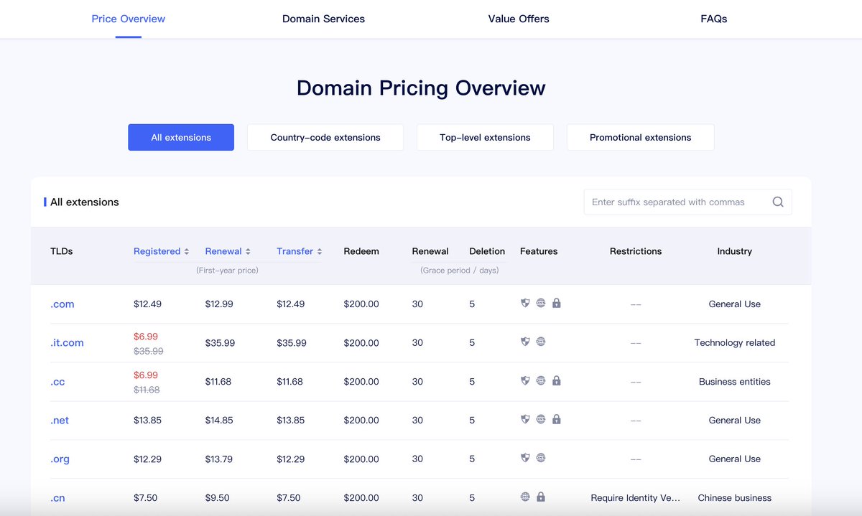Click $9.50 renewal price for .cn
The image size is (862, 516).
coord(217,498)
